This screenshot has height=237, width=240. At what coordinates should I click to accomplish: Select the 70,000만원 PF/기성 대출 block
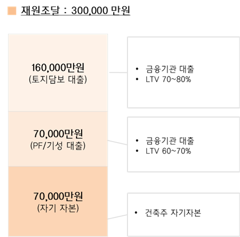pyautogui.click(x=58, y=139)
